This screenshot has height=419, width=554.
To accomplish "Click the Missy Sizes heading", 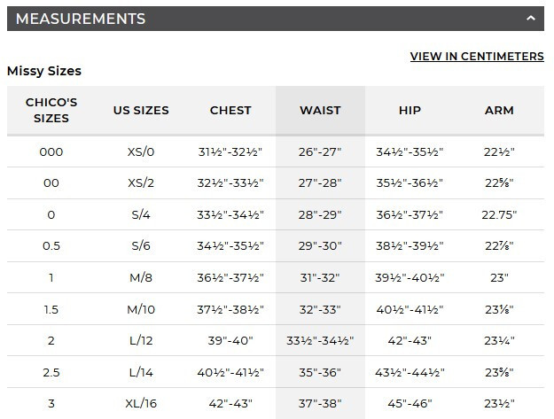I will pyautogui.click(x=44, y=71).
